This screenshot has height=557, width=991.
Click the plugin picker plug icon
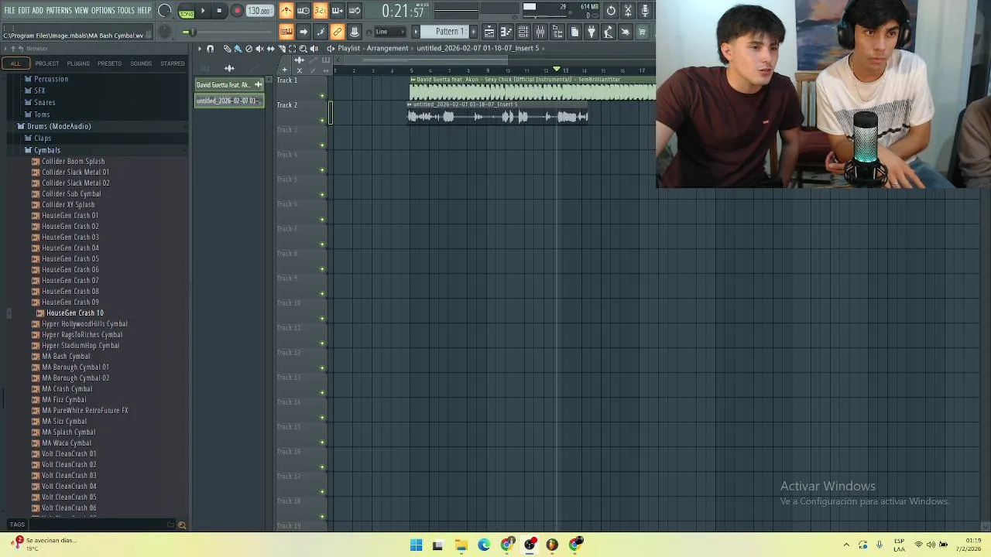(592, 32)
